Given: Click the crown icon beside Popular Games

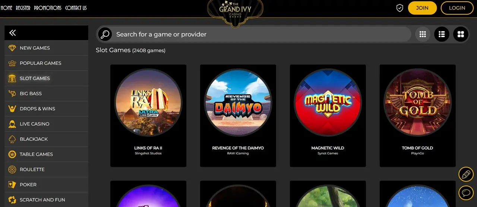Looking at the screenshot, I should (12, 63).
